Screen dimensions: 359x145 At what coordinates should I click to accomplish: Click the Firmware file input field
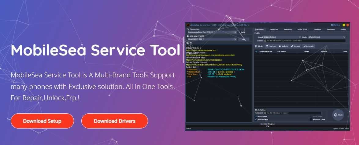tap(292, 113)
